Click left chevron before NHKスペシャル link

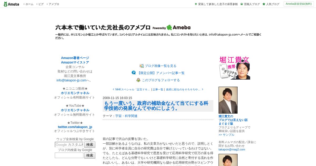click(113, 89)
